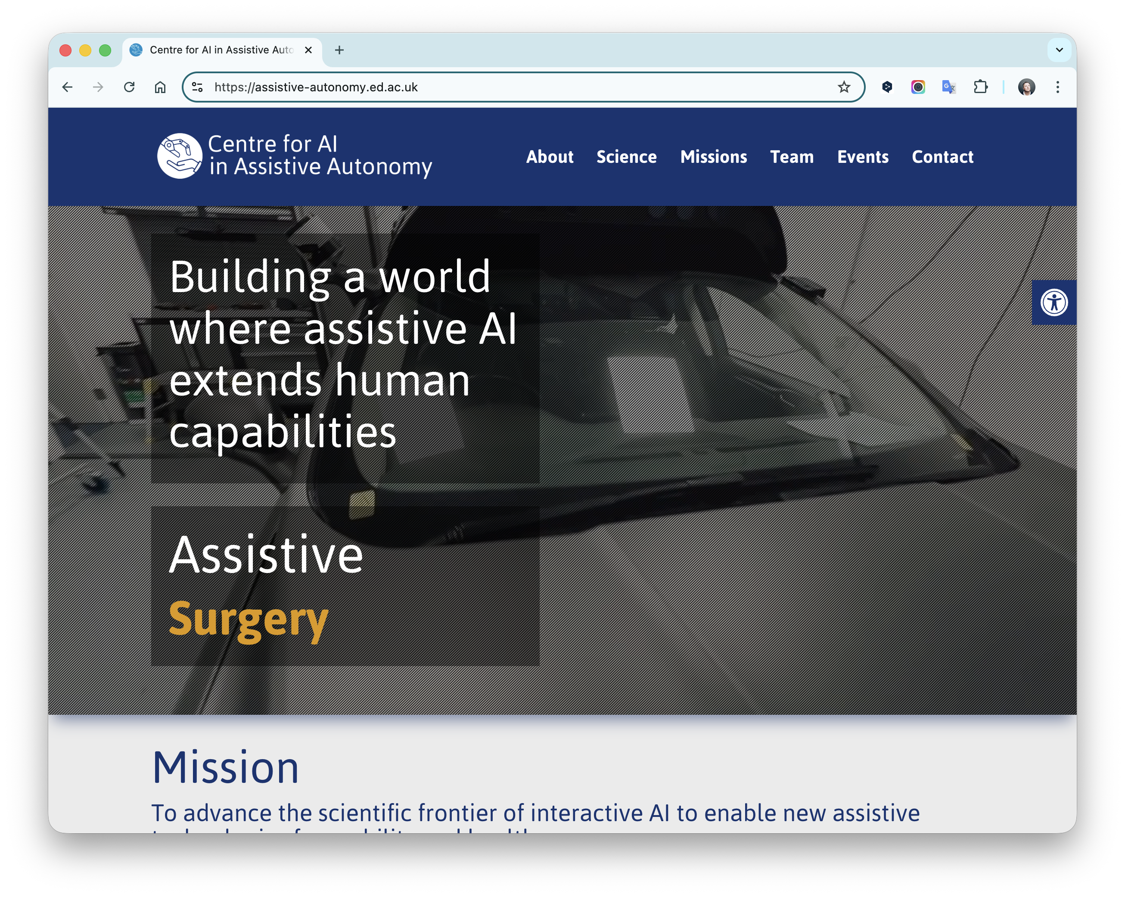Open the site permissions tune icon in address bar

pyautogui.click(x=197, y=87)
